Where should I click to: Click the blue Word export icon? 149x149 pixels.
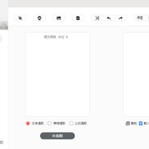(141, 123)
